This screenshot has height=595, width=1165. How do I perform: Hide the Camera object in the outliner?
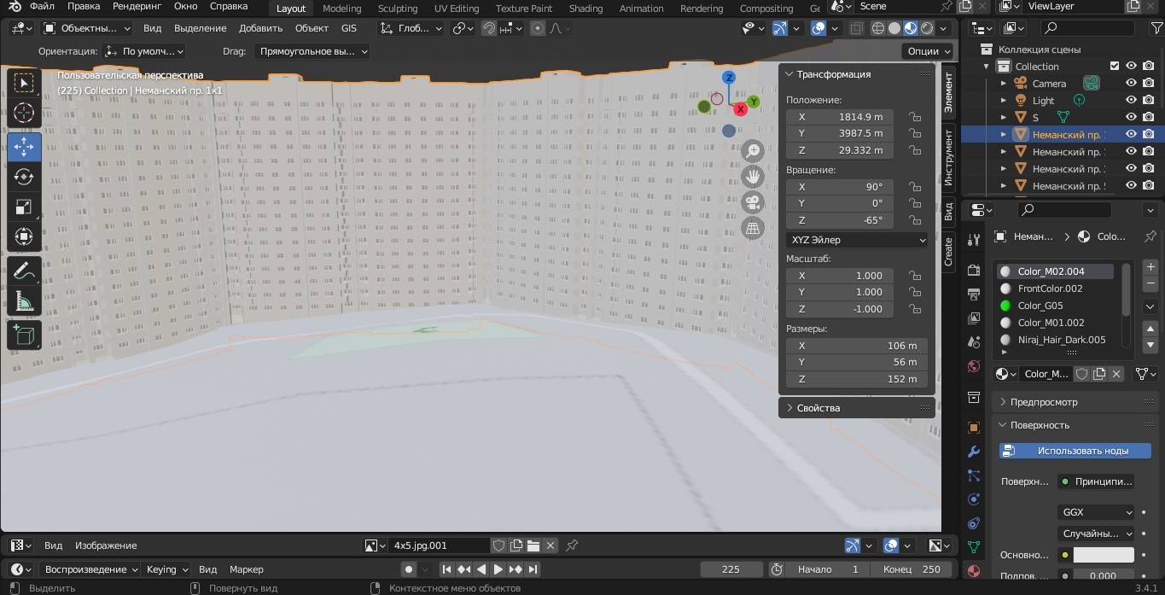[x=1131, y=84]
